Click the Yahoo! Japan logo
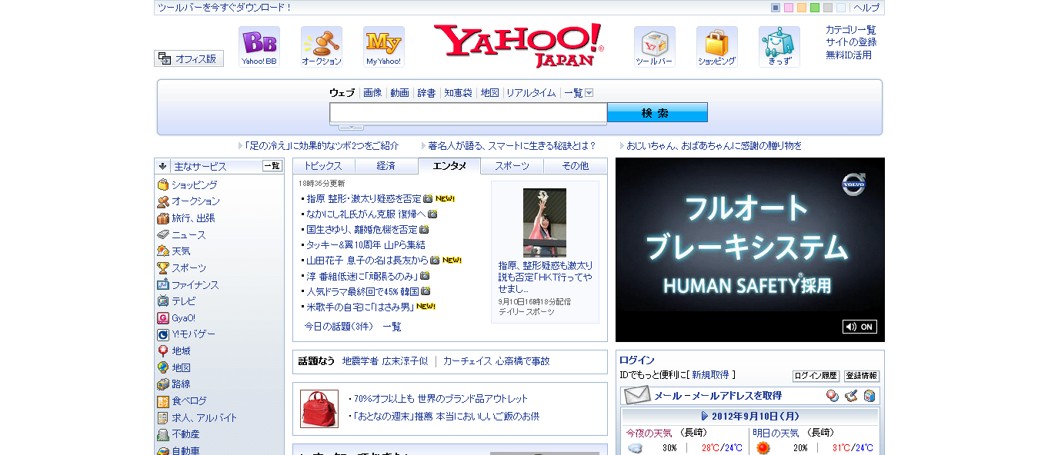 pos(519,45)
